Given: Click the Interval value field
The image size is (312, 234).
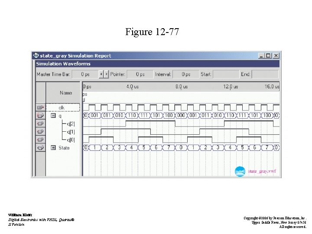Looking at the screenshot, I should [x=186, y=74].
